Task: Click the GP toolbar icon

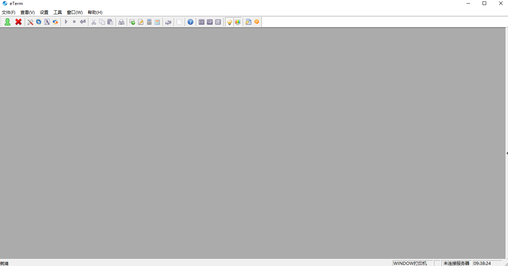Action: point(210,22)
